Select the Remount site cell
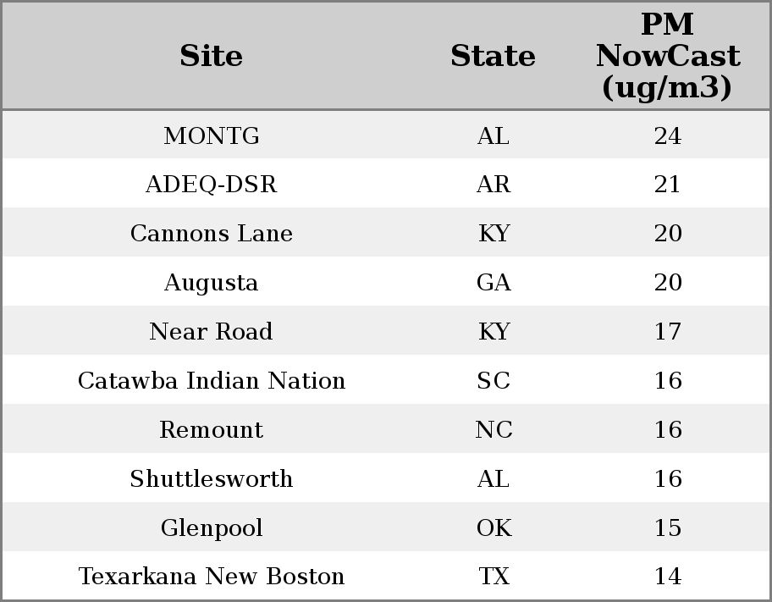The image size is (772, 602). (x=212, y=430)
